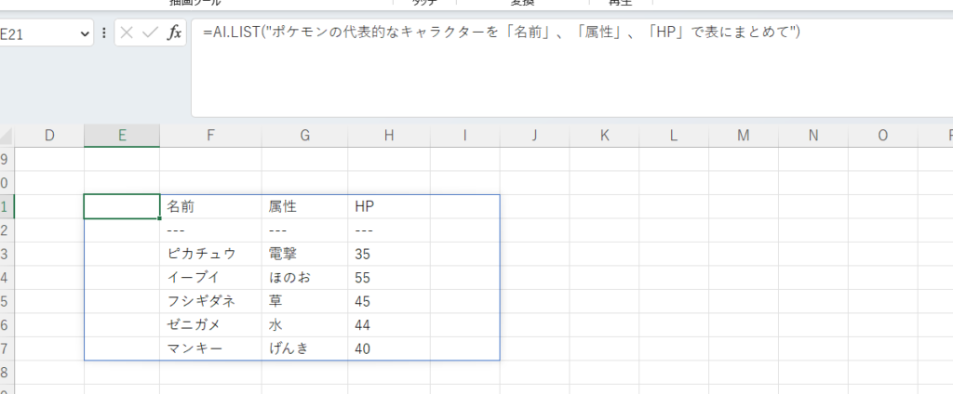Select column H header
953x394 pixels.
coord(389,136)
